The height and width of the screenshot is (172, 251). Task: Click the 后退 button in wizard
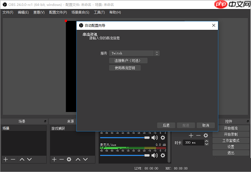coord(166,126)
